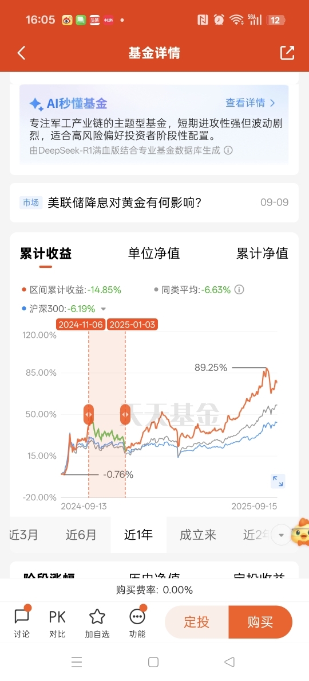The image size is (309, 681).
Task: Expand chart to fullscreen view icon
Action: 278,481
